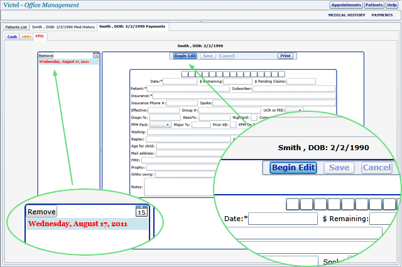Click the Group # input field

tap(230, 111)
